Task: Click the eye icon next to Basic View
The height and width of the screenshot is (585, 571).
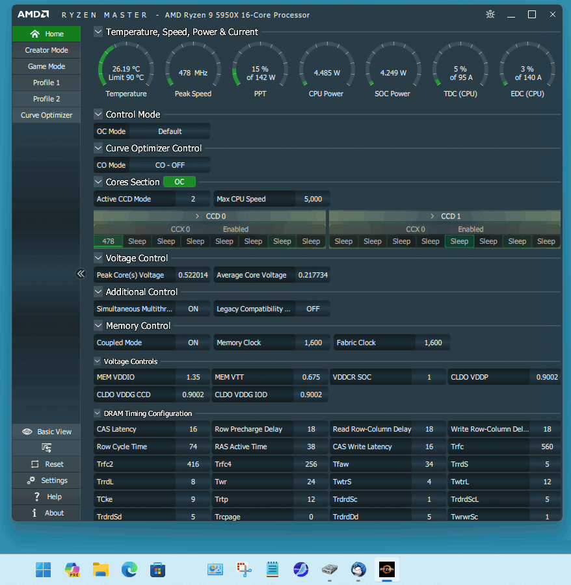Action: (x=27, y=432)
